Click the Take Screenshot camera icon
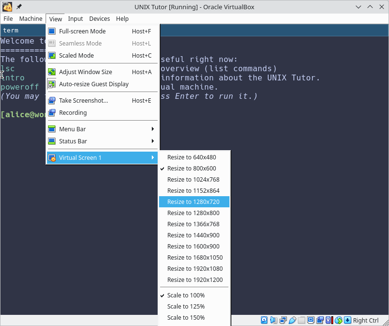 pos(51,101)
